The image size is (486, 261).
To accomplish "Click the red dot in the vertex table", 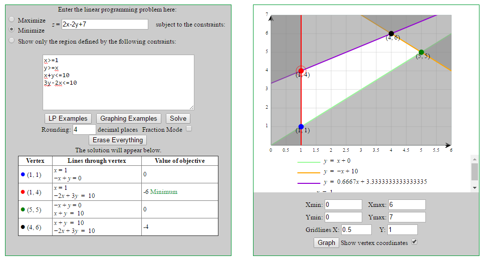I will 23,192.
